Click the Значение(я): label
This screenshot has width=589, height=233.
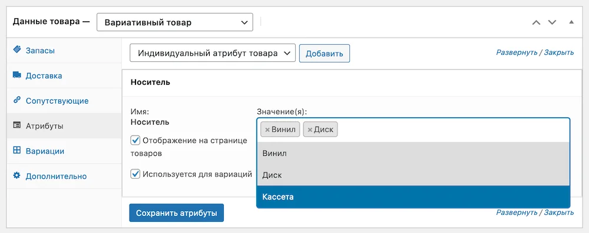coord(282,111)
